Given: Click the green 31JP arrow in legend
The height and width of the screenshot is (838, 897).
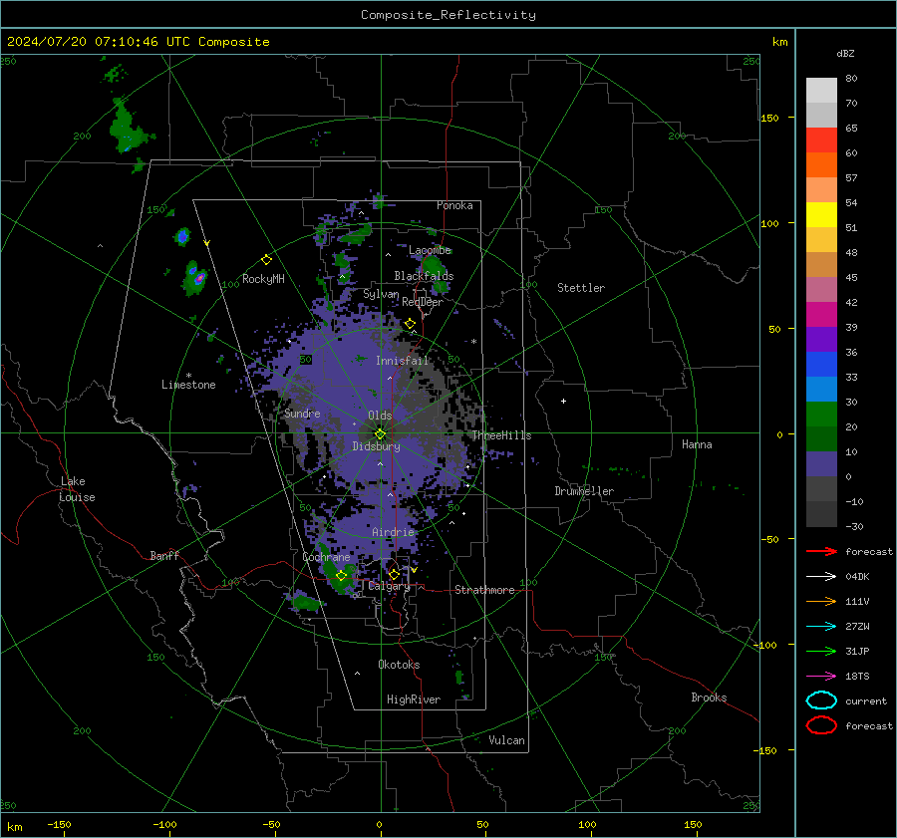Looking at the screenshot, I should tap(821, 651).
